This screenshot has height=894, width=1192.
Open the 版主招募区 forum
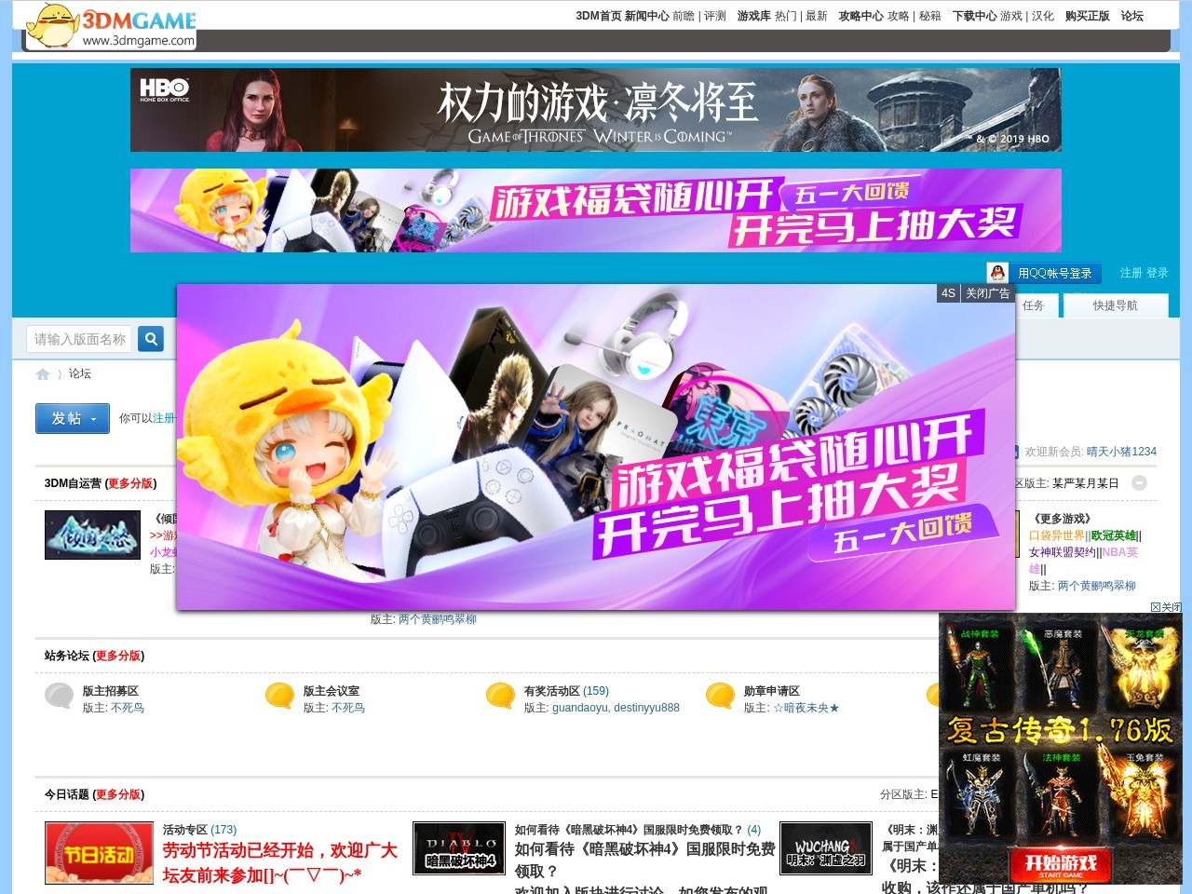point(111,691)
